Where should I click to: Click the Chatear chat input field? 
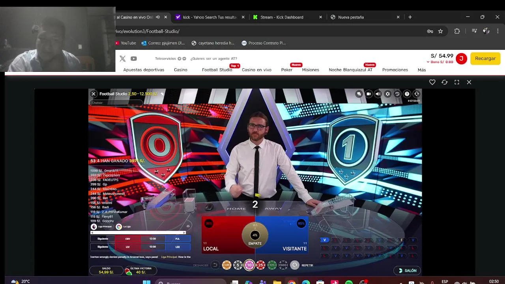116,103
